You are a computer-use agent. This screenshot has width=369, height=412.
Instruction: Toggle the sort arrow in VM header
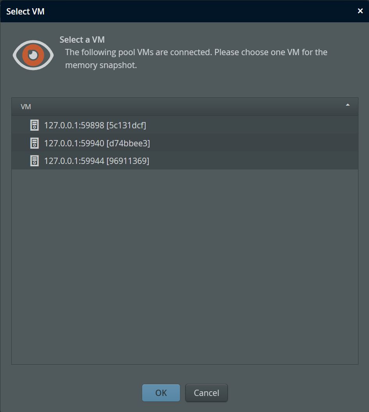coord(348,105)
